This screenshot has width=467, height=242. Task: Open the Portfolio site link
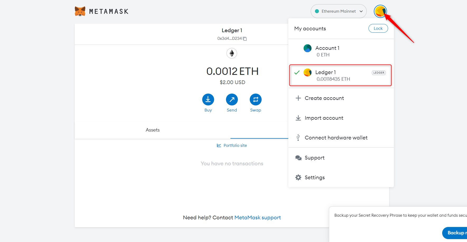pyautogui.click(x=235, y=146)
